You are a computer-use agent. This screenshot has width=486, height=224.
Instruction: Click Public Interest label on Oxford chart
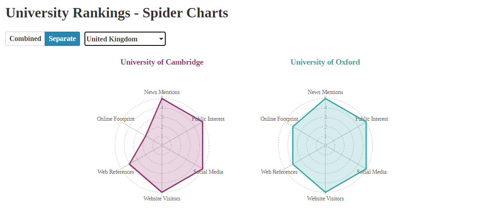[372, 119]
